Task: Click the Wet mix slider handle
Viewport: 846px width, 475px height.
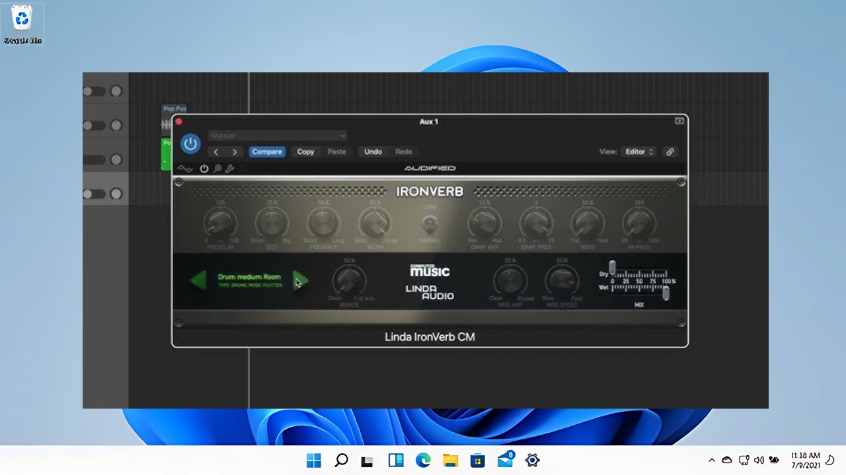Action: 666,294
